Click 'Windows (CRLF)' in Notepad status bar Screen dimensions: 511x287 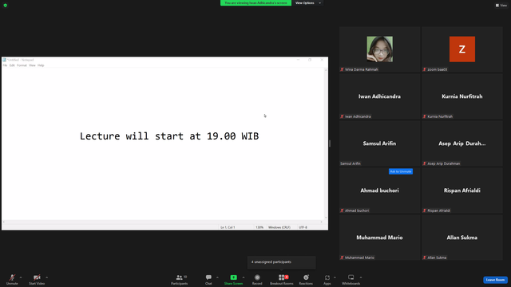[x=279, y=227]
